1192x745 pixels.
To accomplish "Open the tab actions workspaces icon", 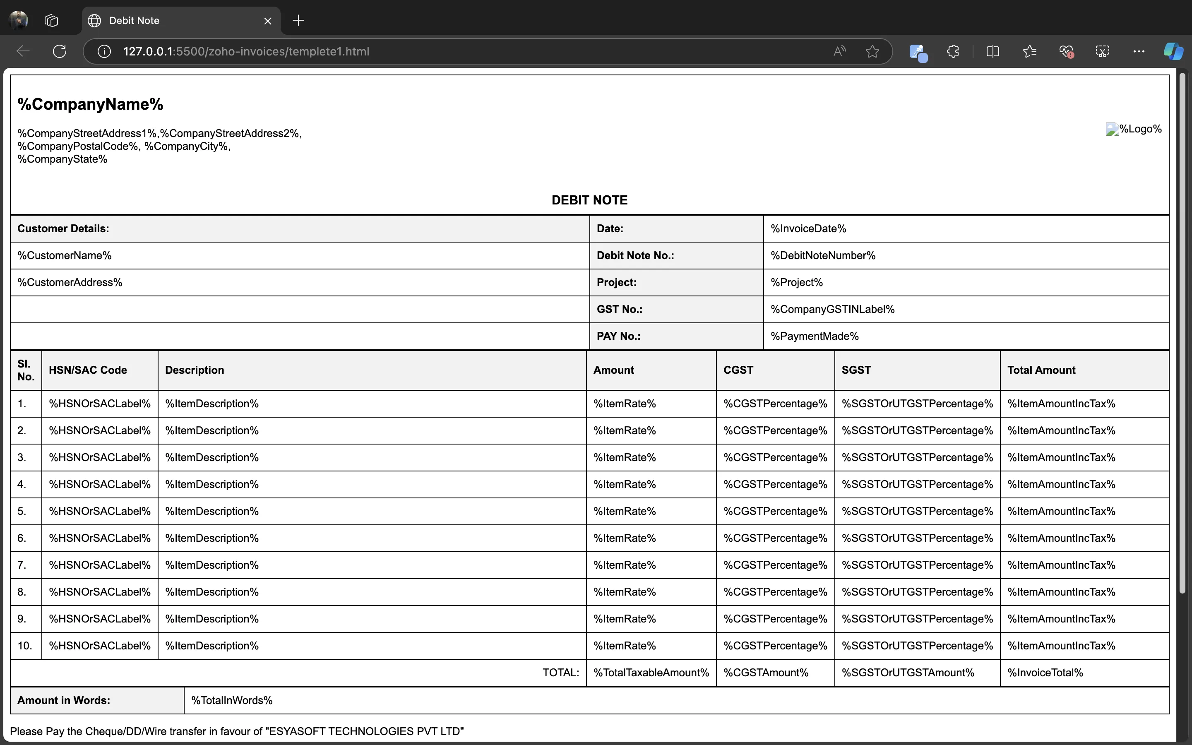I will [x=51, y=20].
